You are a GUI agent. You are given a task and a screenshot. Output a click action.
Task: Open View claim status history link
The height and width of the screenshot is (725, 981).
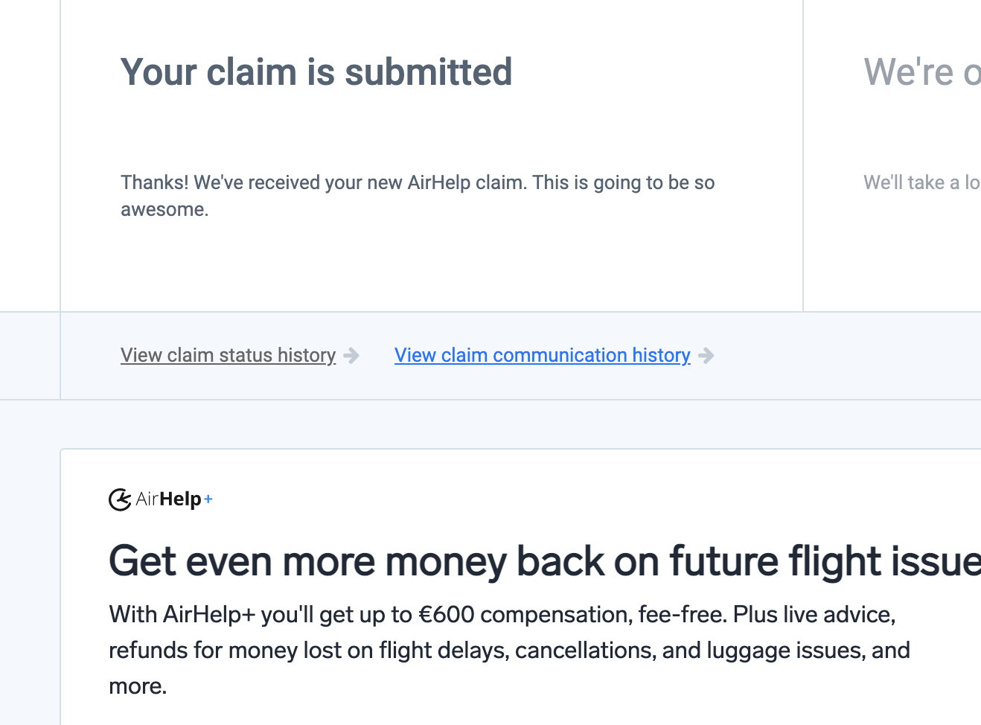(x=228, y=355)
